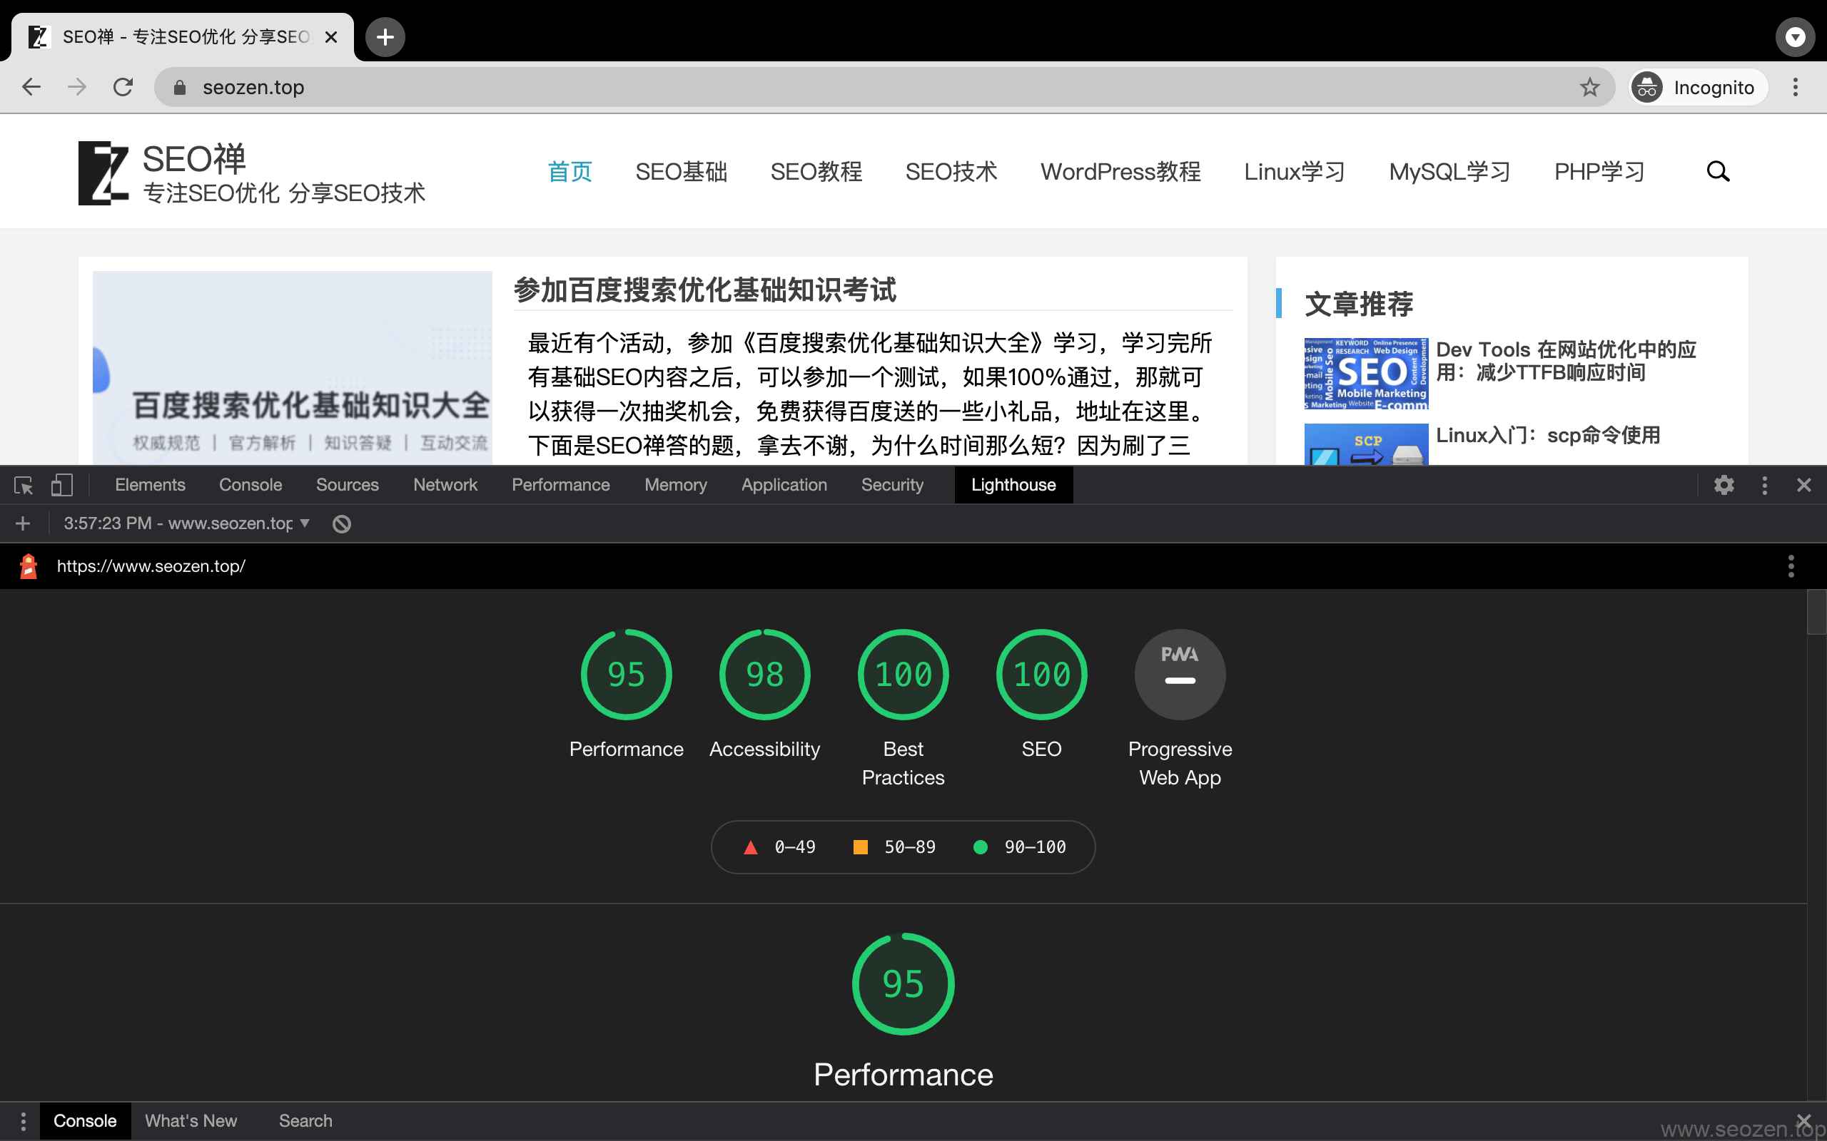
Task: Select the inspect element tool
Action: (x=23, y=485)
